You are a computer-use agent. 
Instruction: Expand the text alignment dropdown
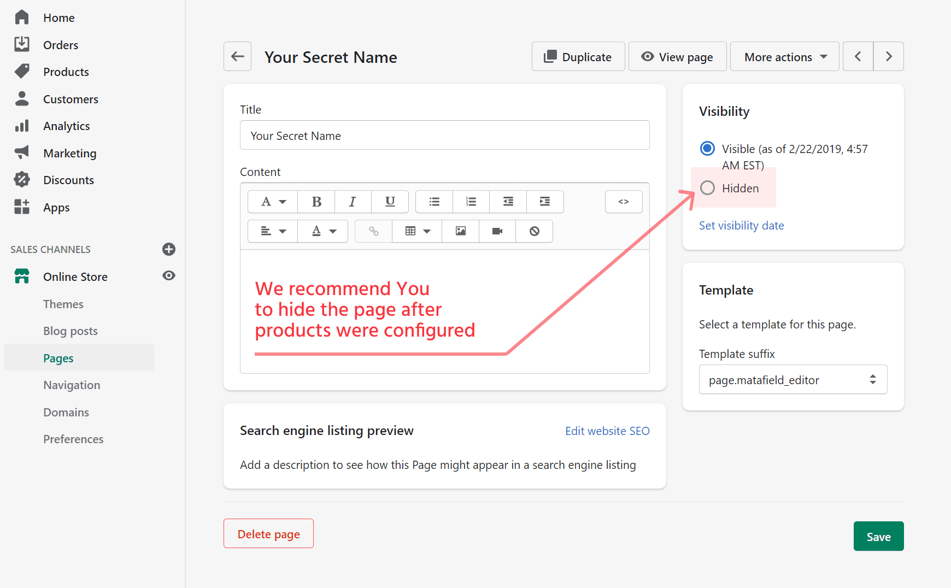tap(272, 231)
